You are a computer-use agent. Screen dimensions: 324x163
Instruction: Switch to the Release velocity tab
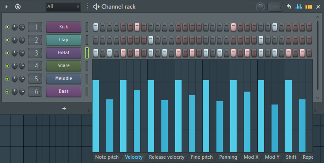click(167, 157)
